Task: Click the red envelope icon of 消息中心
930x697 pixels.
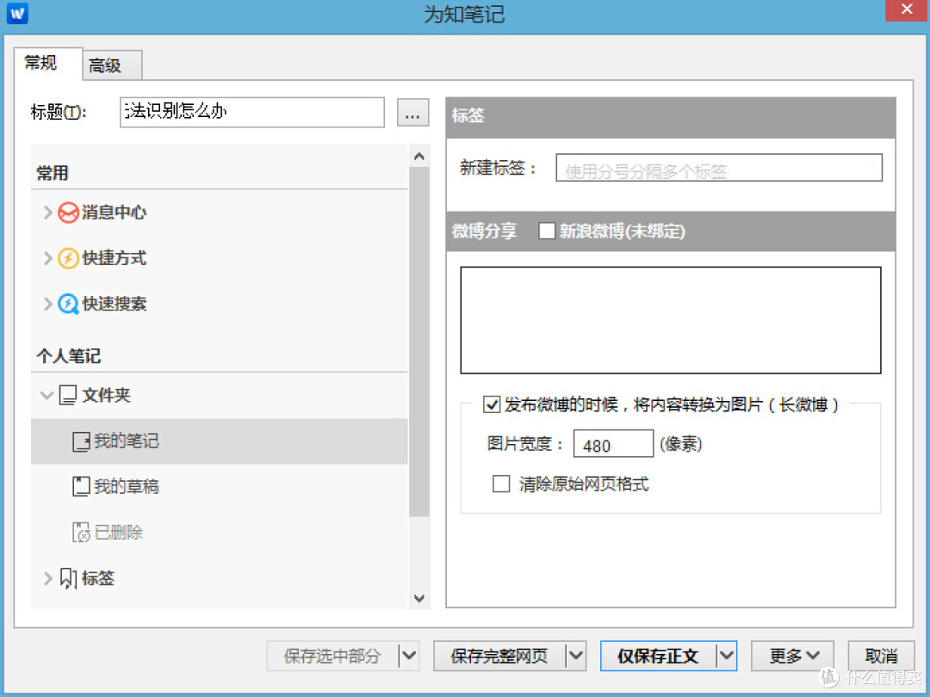Action: [x=68, y=213]
